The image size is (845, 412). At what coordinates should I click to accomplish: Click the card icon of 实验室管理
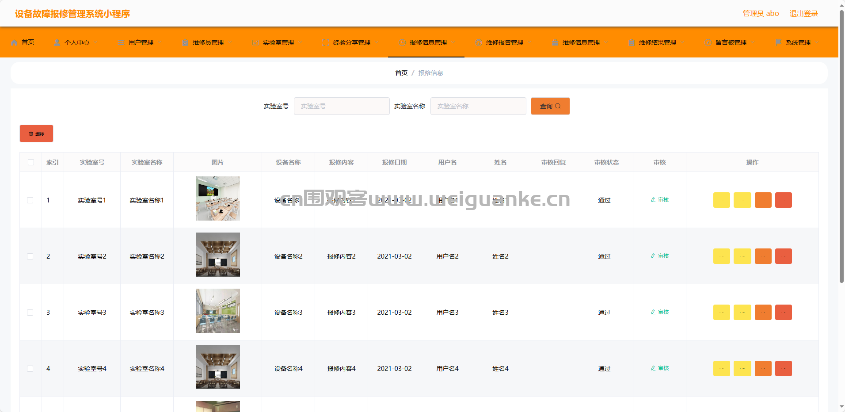coord(255,42)
